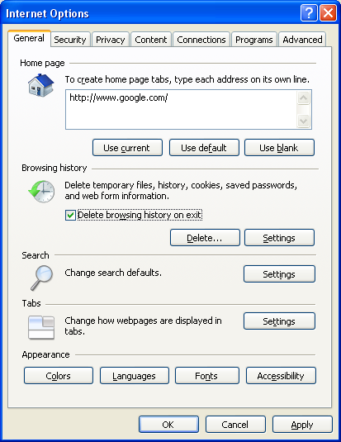Viewport: 341px width, 442px height.
Task: Click the home page scrollbar down arrow
Action: click(x=304, y=121)
